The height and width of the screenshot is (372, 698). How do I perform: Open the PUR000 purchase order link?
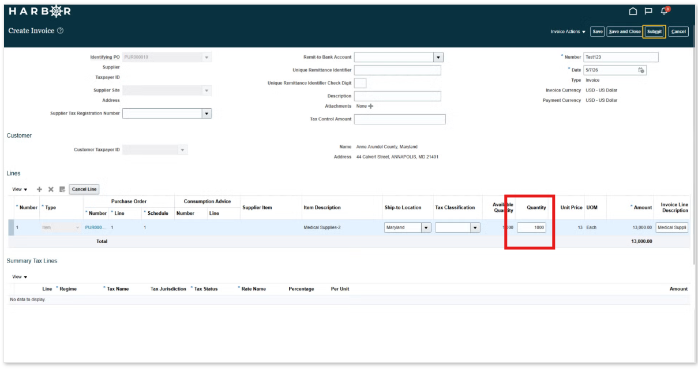coord(96,227)
